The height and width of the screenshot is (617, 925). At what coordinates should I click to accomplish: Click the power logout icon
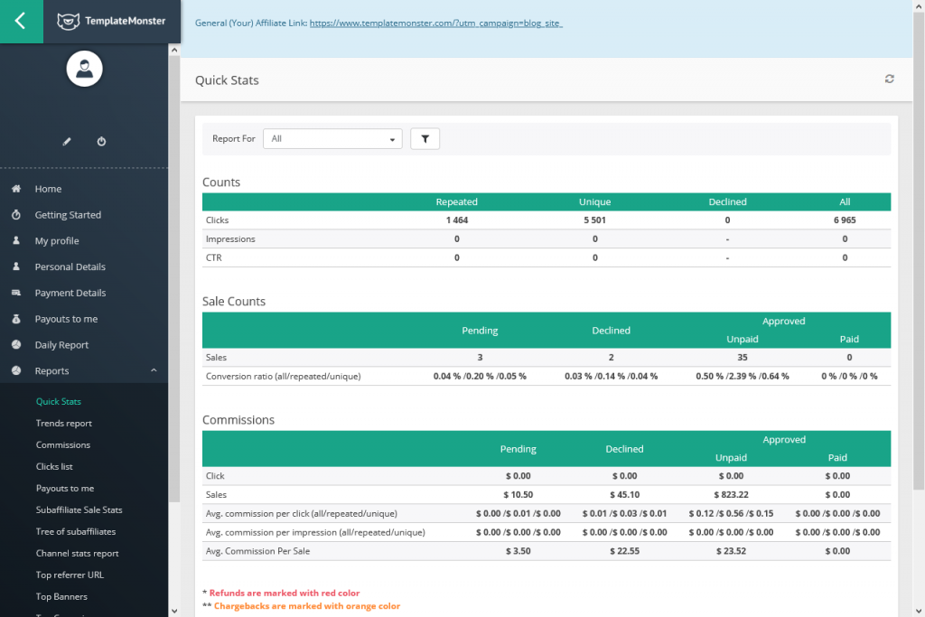click(x=101, y=142)
